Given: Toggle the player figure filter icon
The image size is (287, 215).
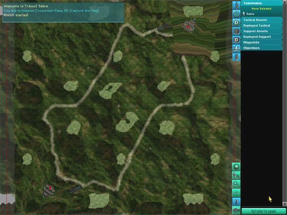Looking at the screenshot, I should [x=236, y=5].
